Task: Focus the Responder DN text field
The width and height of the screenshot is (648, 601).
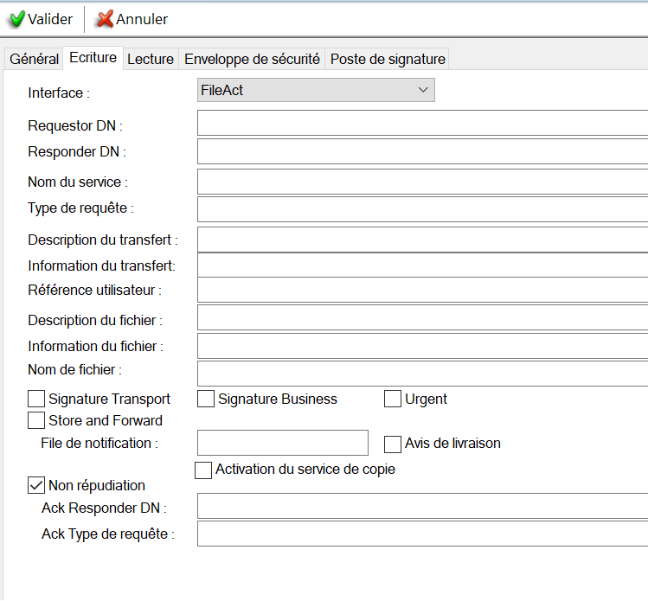Action: 422,151
